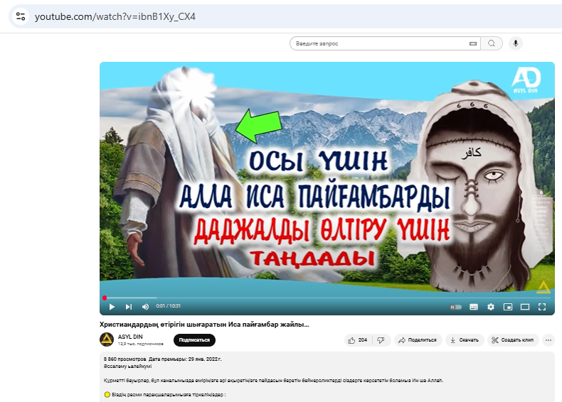Start voice search with microphone
The height and width of the screenshot is (402, 562).
pyautogui.click(x=515, y=43)
